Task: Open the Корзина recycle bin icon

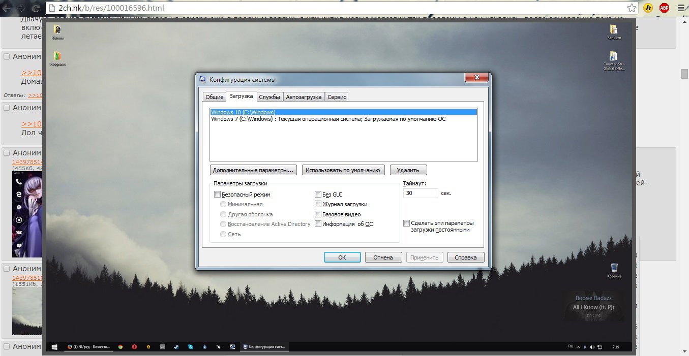Action: (614, 271)
